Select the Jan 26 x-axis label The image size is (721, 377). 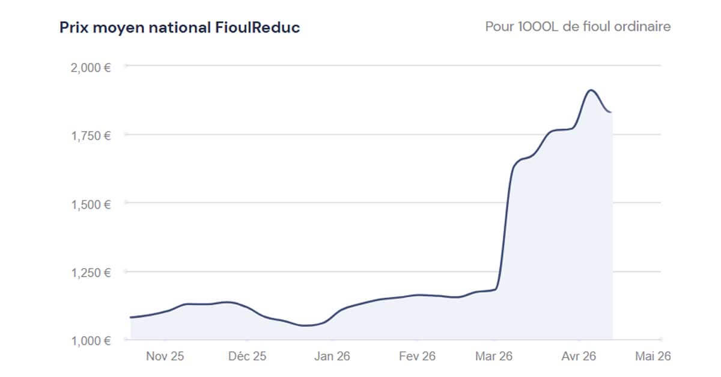click(x=333, y=357)
